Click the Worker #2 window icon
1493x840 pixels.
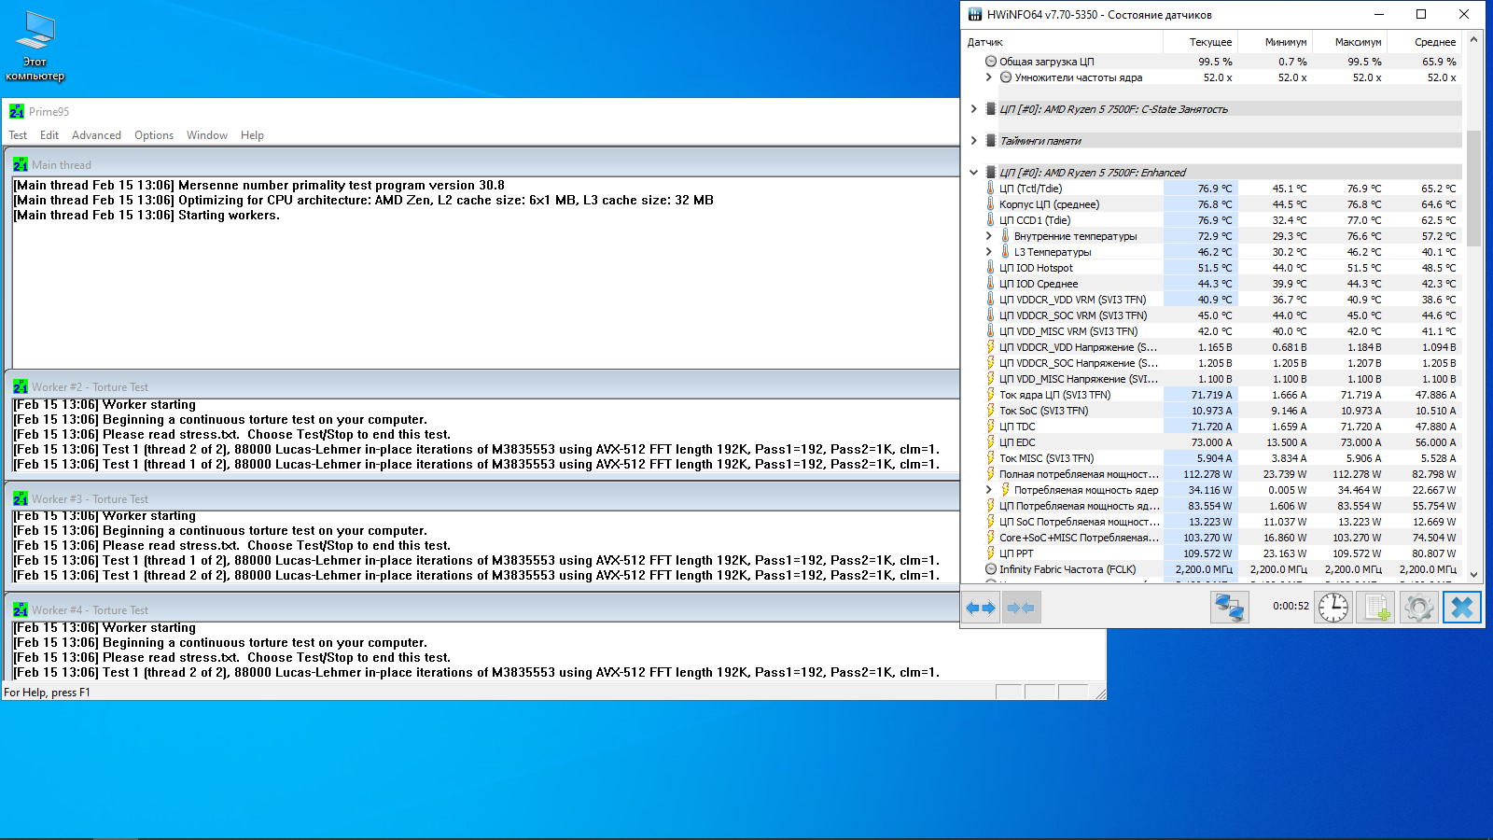(x=21, y=386)
